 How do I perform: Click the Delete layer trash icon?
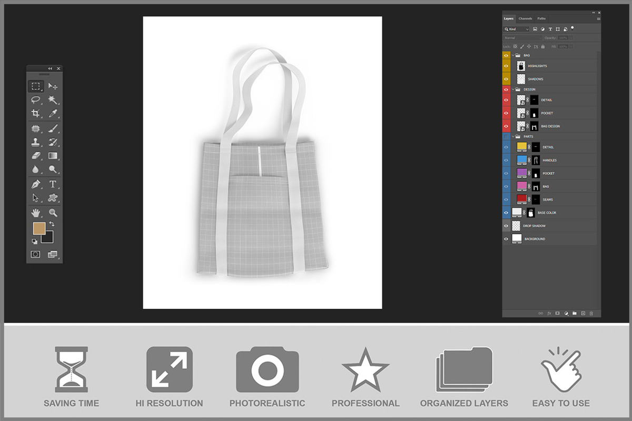click(x=591, y=313)
